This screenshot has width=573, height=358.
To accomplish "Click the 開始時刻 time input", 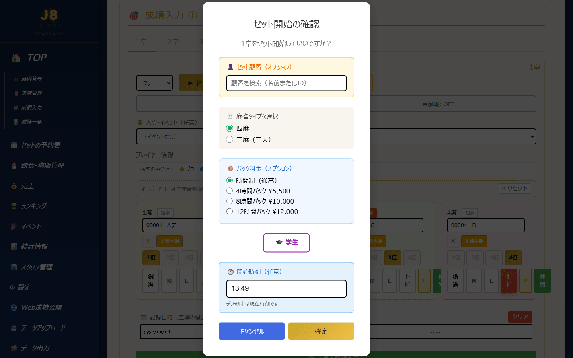I will (x=286, y=289).
